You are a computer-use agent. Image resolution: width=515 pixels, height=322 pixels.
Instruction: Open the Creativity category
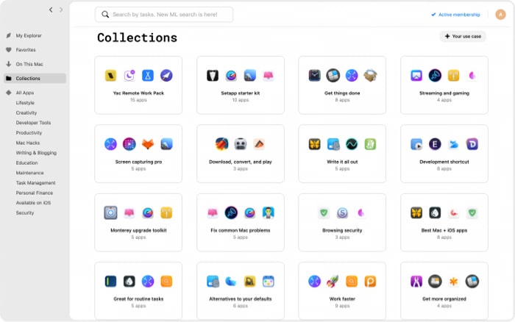coord(26,113)
